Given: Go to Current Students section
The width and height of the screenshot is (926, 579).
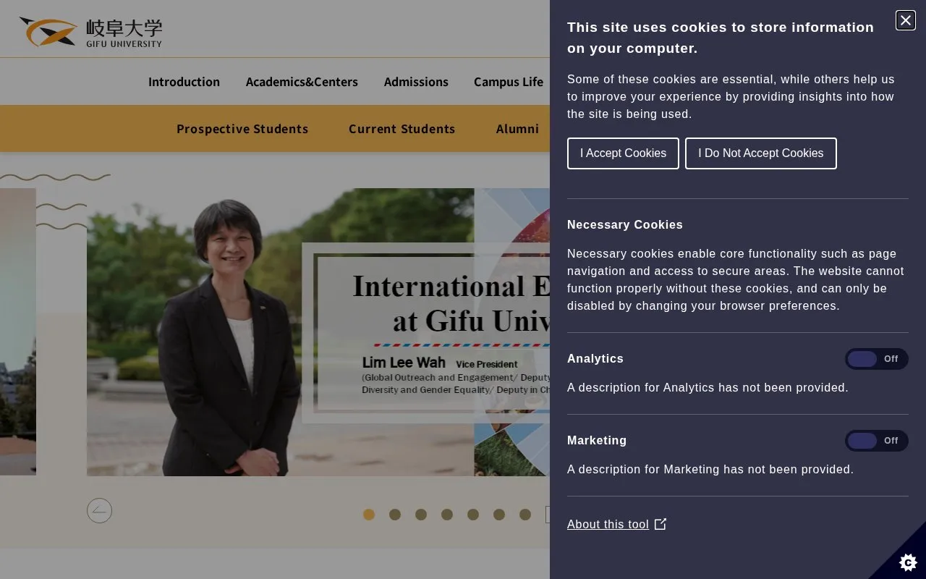Looking at the screenshot, I should pos(402,129).
